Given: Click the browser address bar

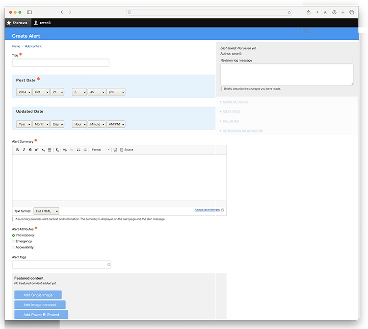Looking at the screenshot, I should [x=209, y=12].
